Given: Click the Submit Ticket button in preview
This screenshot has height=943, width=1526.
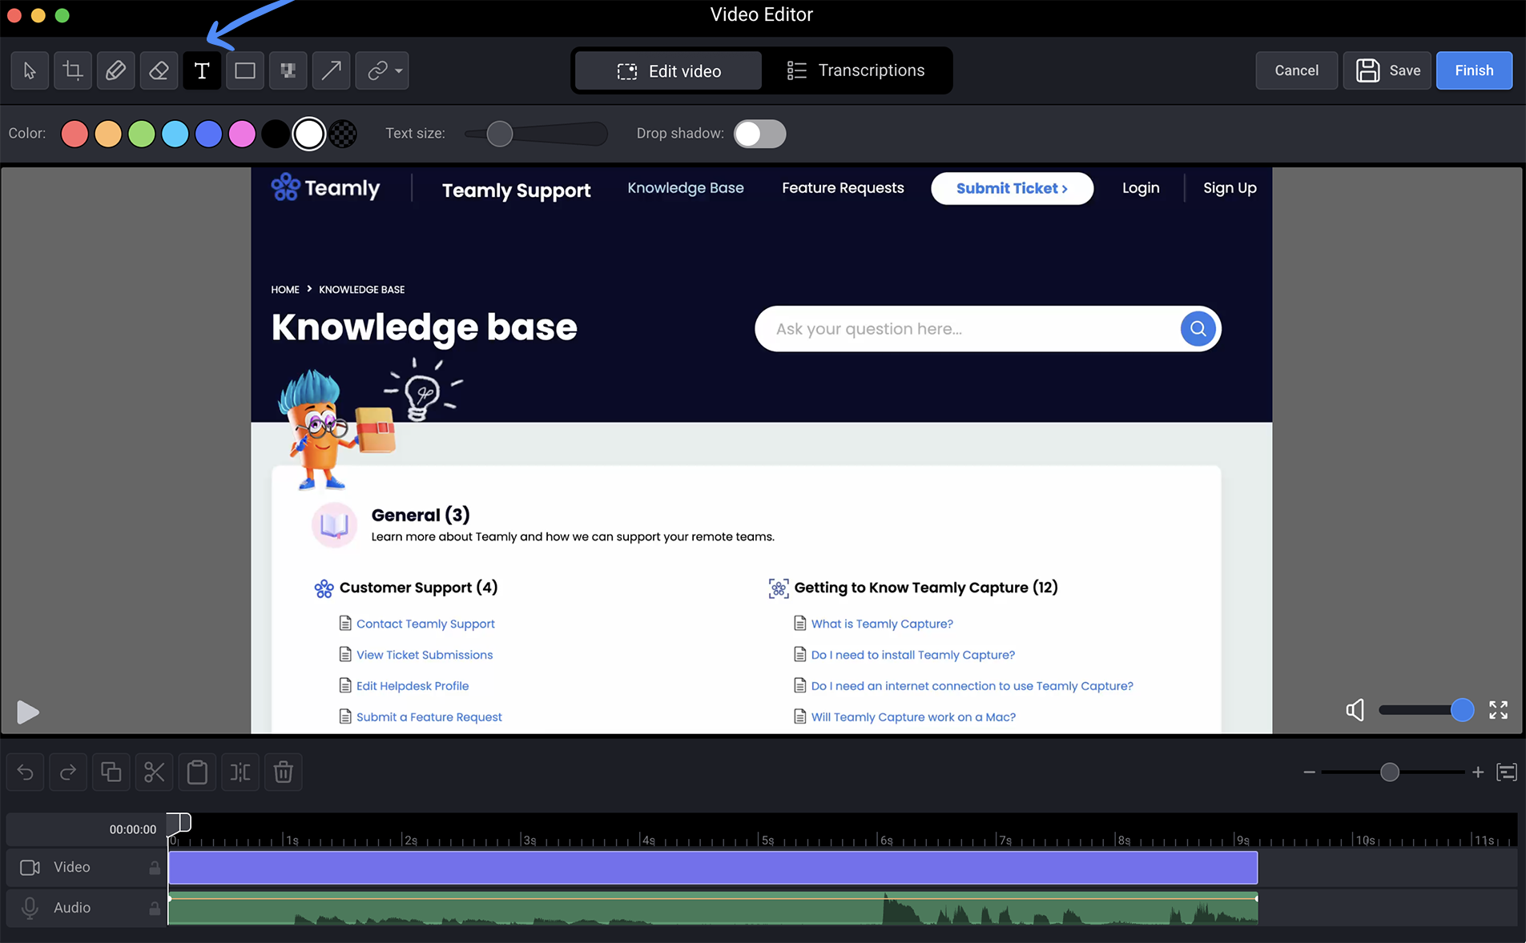Looking at the screenshot, I should [1012, 188].
